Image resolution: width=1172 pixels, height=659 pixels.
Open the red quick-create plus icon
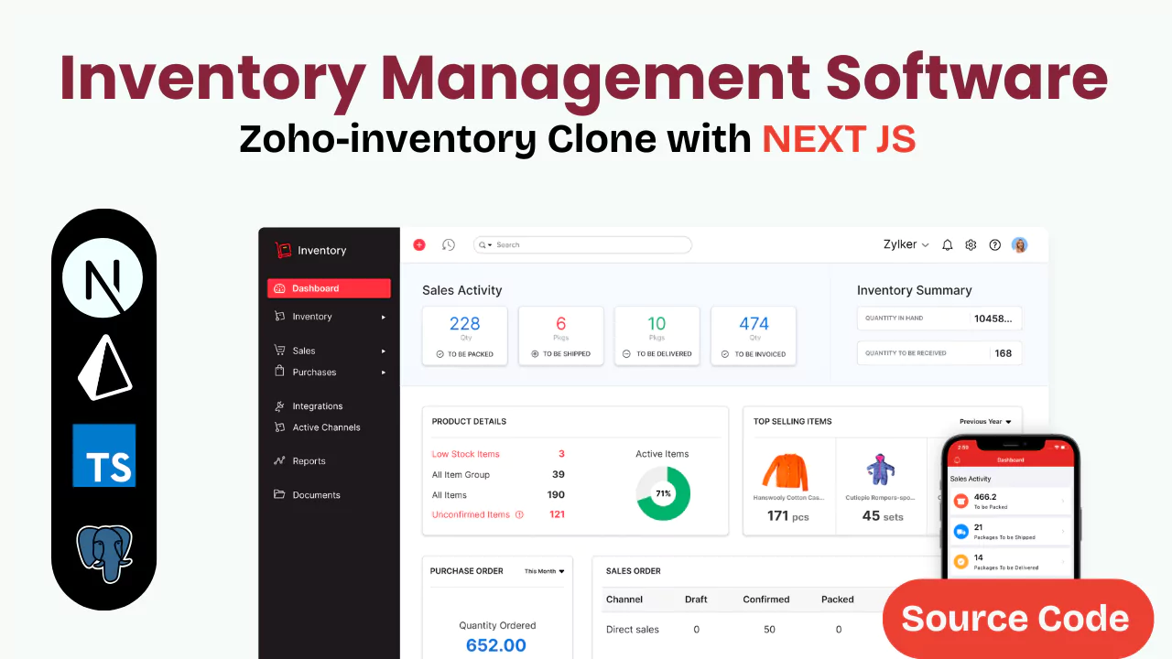[x=419, y=244]
